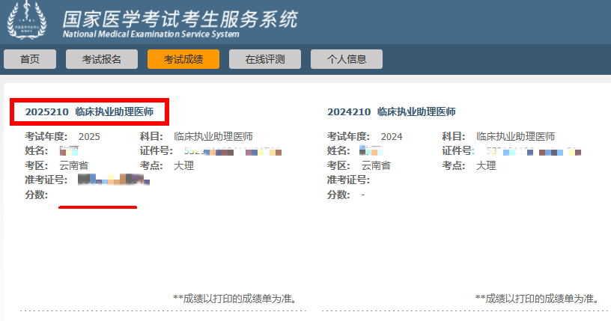Go to the 个人信息 tab
The image size is (611, 321).
click(347, 60)
